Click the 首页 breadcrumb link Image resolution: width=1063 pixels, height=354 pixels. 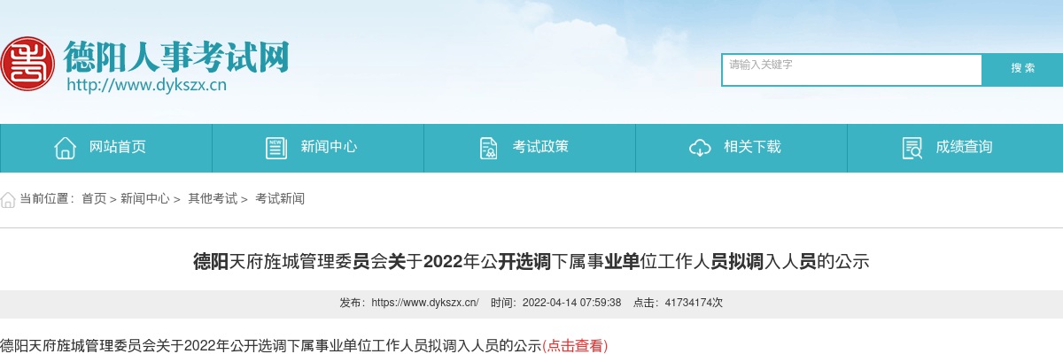tap(94, 199)
